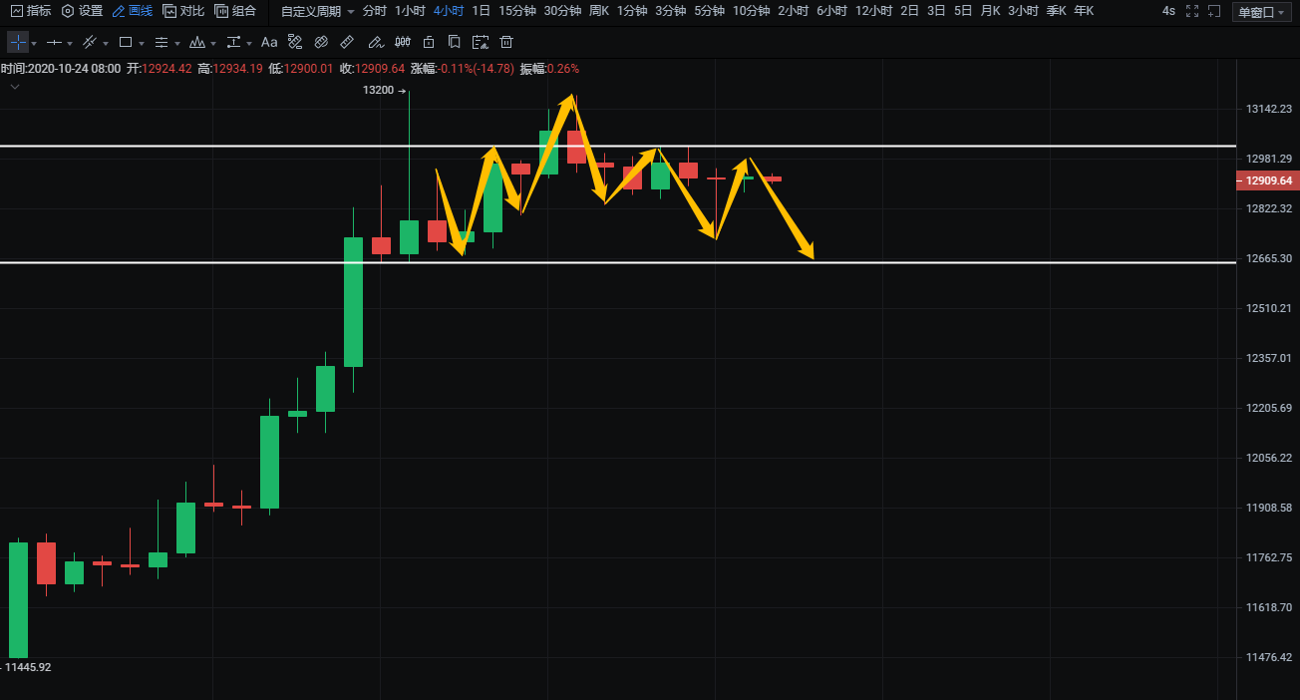Screen dimensions: 1300x700
Task: Toggle the 指标 indicators panel
Action: click(30, 11)
